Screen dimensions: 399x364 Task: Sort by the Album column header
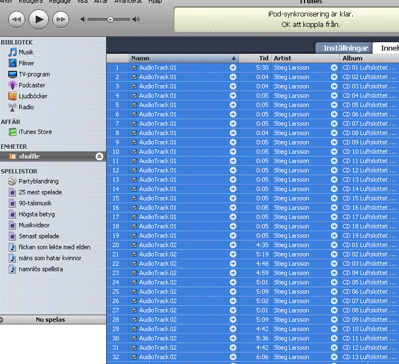pyautogui.click(x=369, y=58)
